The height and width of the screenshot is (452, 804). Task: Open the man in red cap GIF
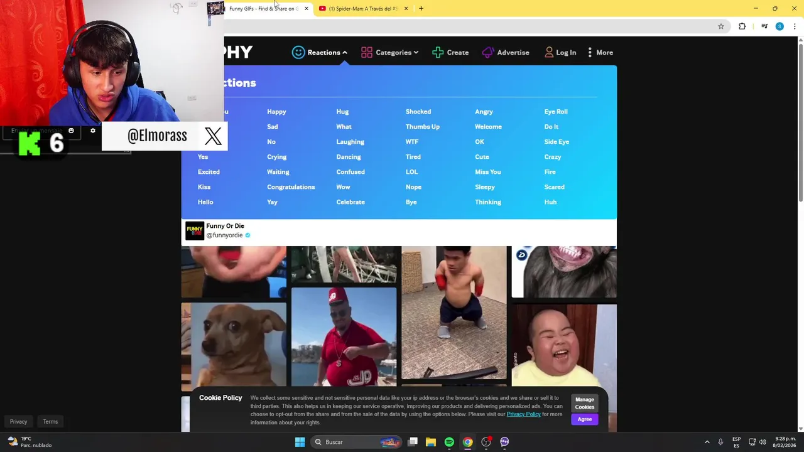click(x=344, y=336)
